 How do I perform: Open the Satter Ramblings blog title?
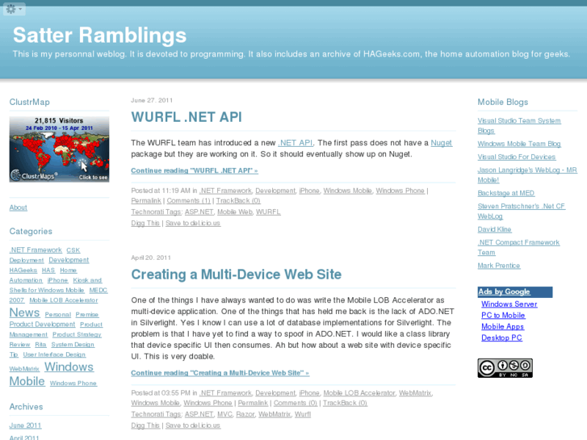coord(99,36)
